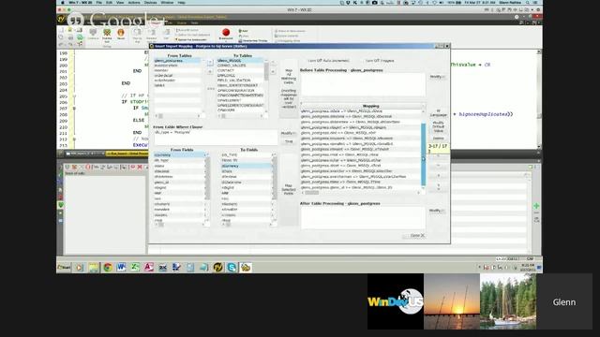Click the Glenn participant tile
The height and width of the screenshot is (337, 600).
pos(564,301)
